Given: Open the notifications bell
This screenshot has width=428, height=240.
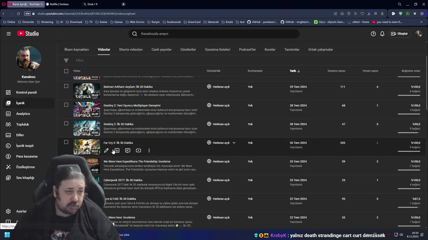Looking at the screenshot, I should click(x=382, y=34).
